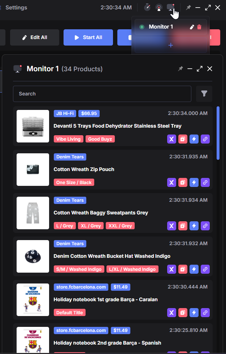Click the Bucket Hat thumbnail image
Image resolution: width=226 pixels, height=354 pixels.
tap(33, 256)
